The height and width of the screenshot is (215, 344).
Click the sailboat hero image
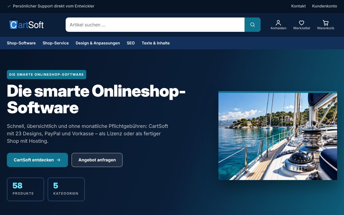point(278,136)
